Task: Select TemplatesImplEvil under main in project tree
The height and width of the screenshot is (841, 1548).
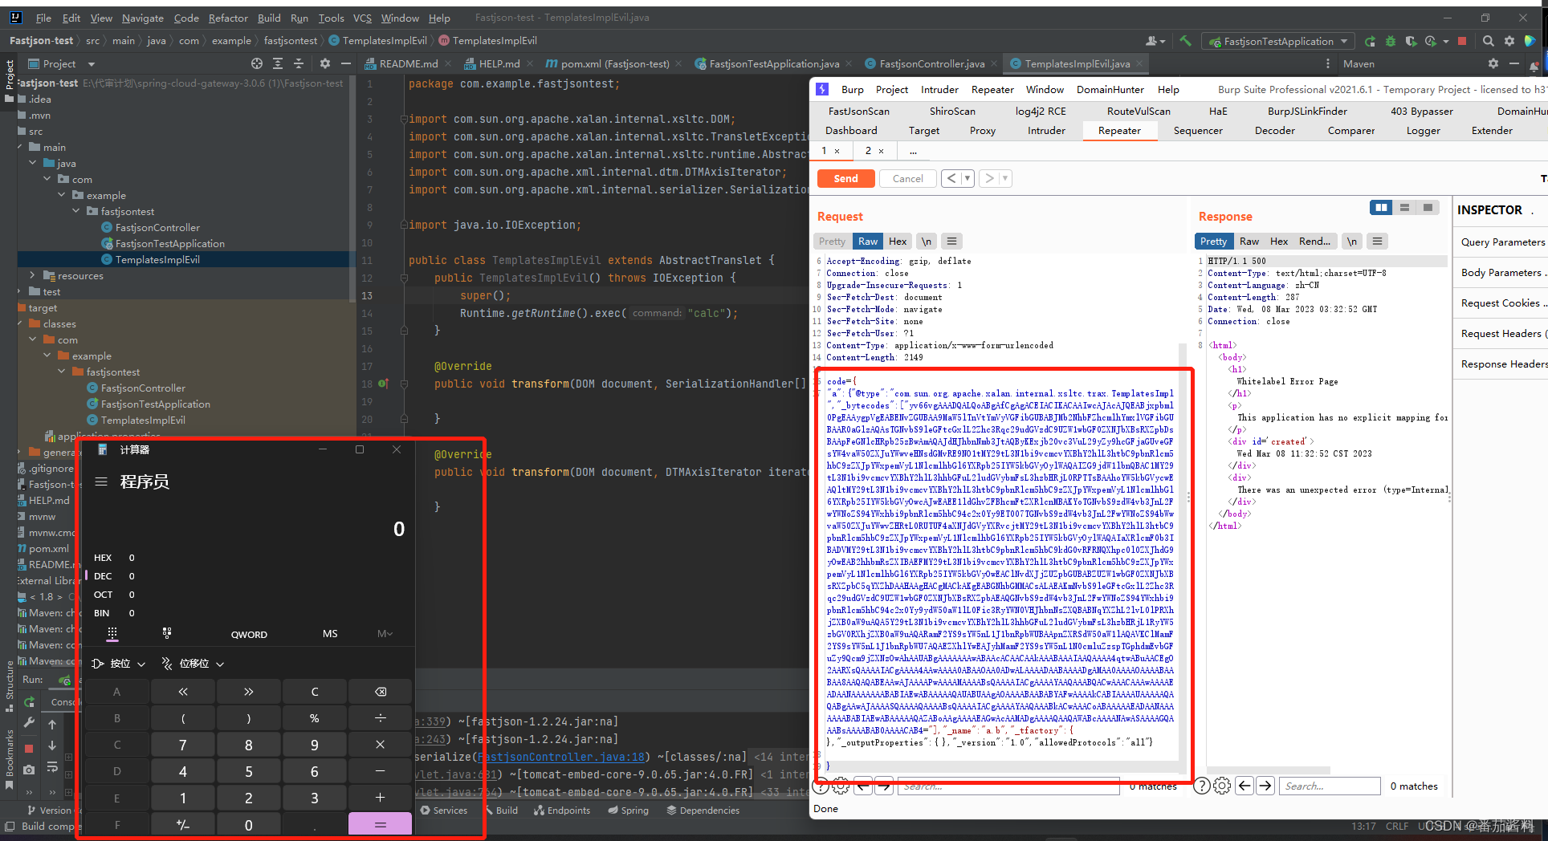Action: click(x=157, y=259)
